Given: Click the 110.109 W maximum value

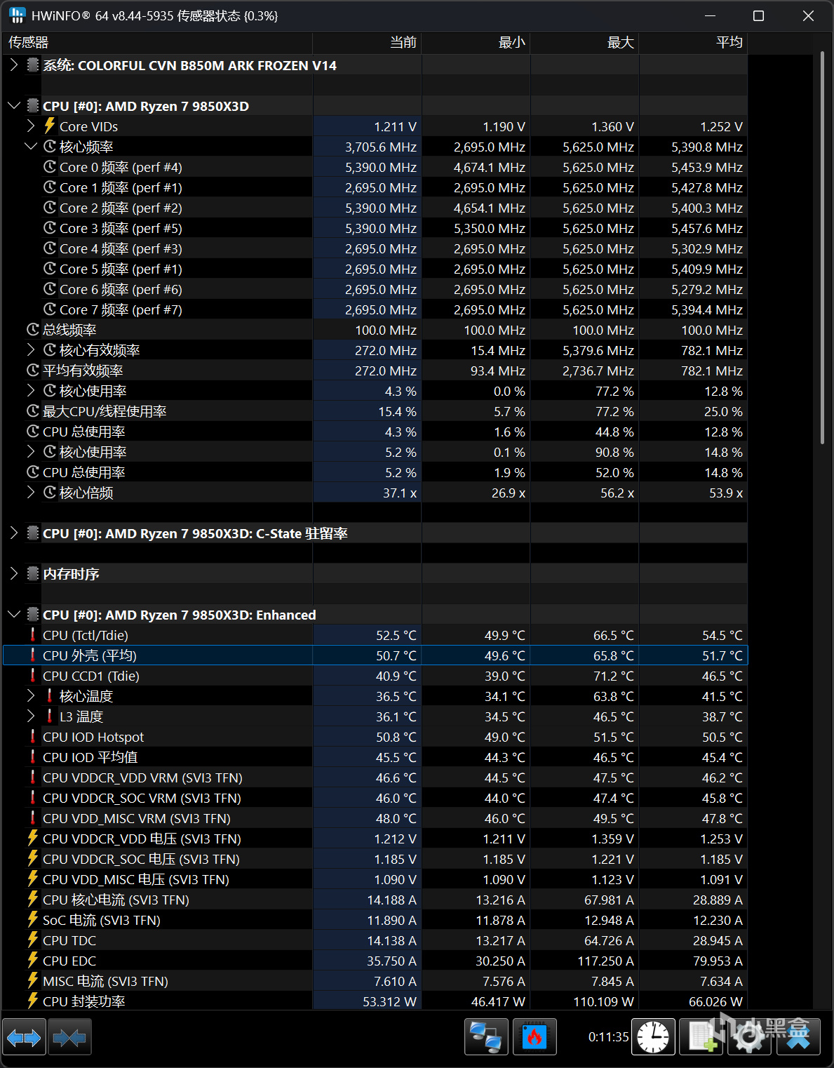Looking at the screenshot, I should click(x=603, y=1001).
